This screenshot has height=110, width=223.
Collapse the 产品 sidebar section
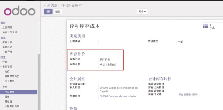0,87
